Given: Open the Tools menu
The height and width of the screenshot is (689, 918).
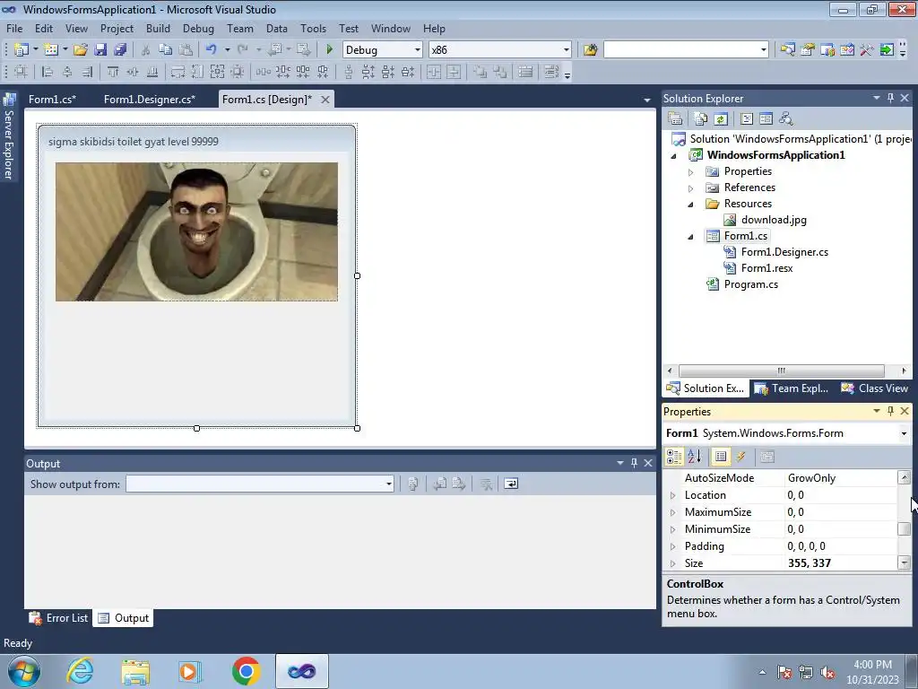Looking at the screenshot, I should 313,28.
